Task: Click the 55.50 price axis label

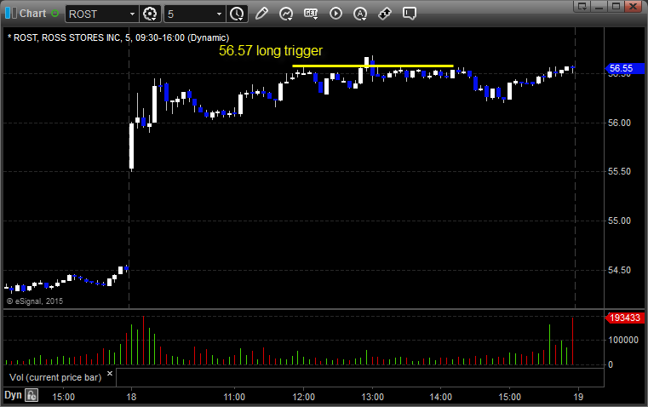Action: 619,171
